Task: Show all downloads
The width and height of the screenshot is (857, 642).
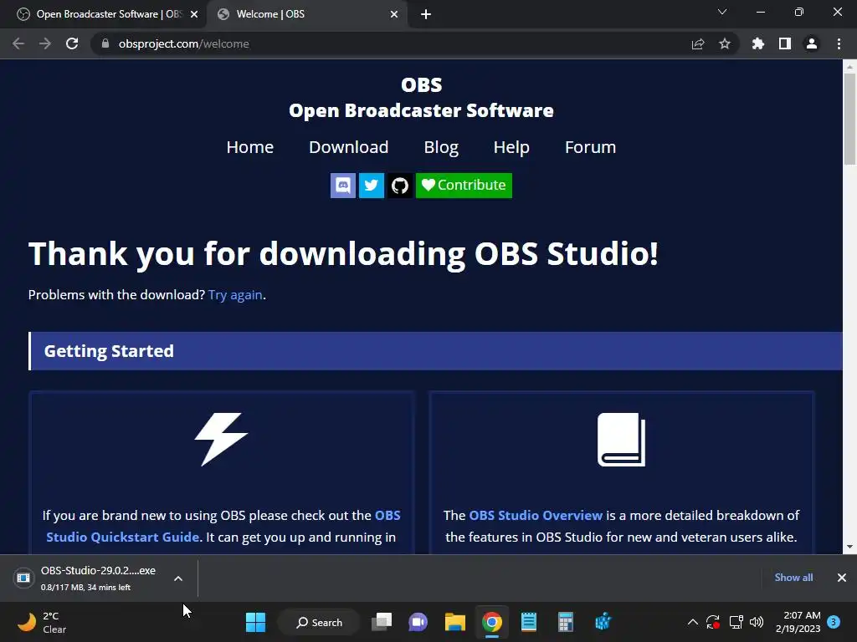Action: coord(793,578)
